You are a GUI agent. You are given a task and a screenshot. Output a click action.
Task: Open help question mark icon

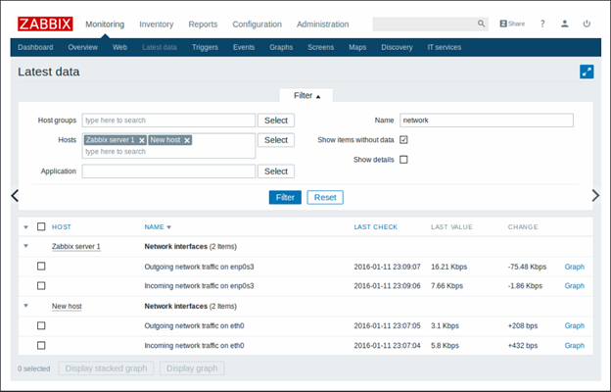[542, 24]
